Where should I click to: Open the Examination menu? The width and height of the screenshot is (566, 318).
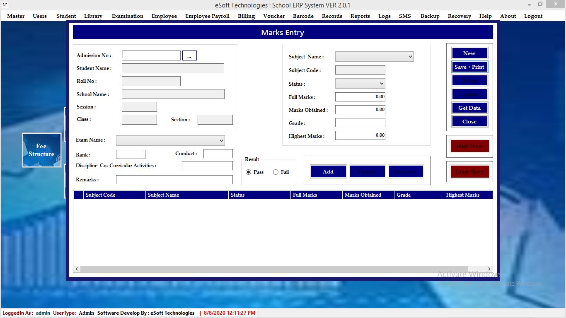click(127, 16)
